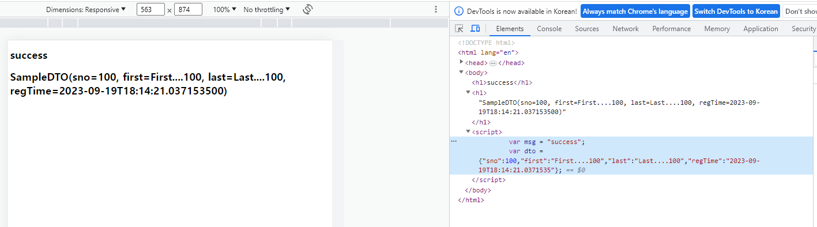Activate the inspect element picker icon
The width and height of the screenshot is (817, 227).
460,28
